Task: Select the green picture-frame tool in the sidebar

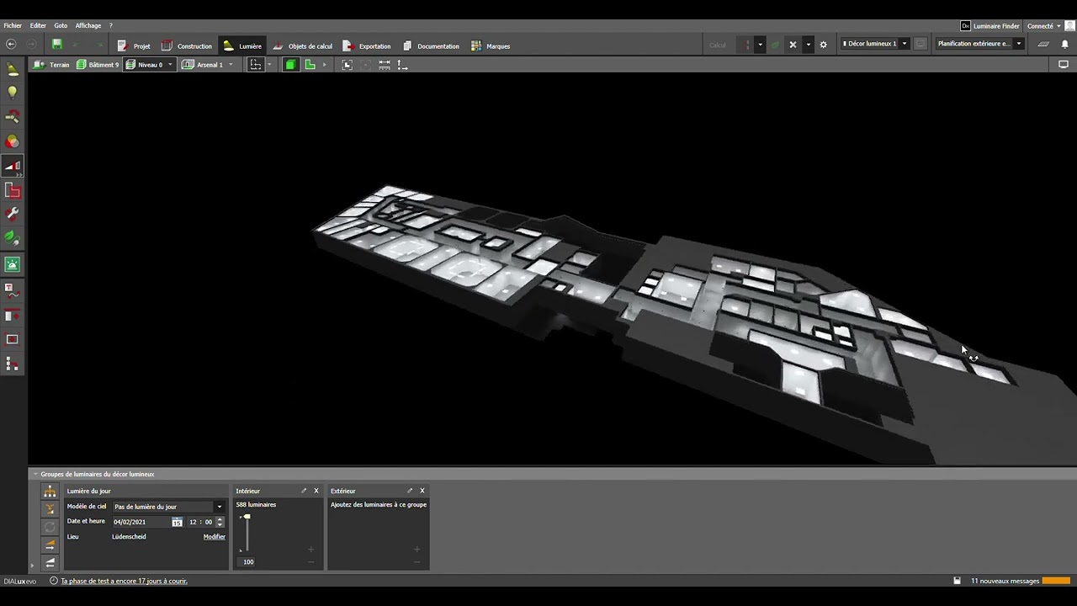Action: pos(13,264)
